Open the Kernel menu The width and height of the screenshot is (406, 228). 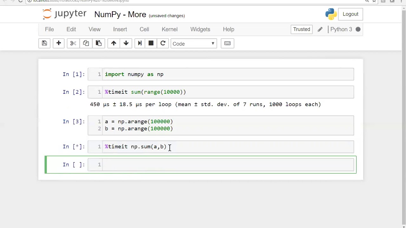[x=170, y=29]
